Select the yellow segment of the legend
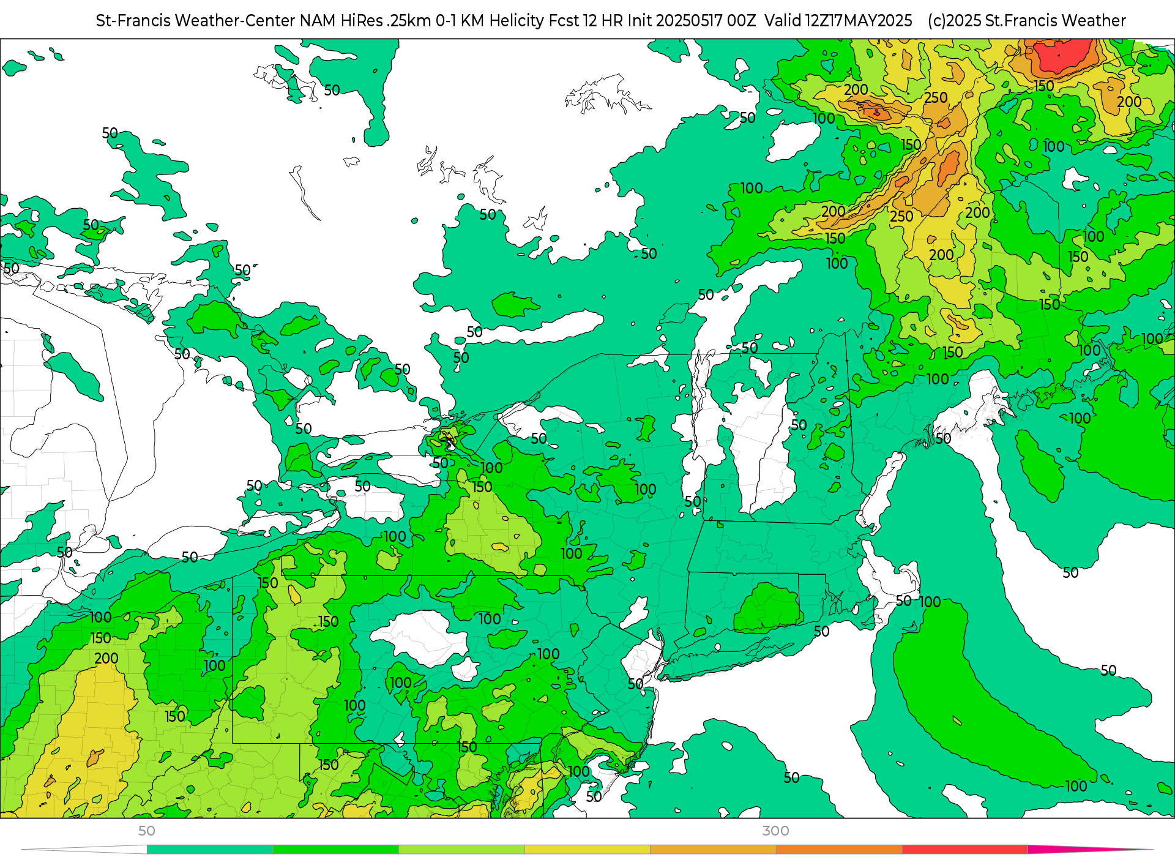Screen dimensions: 1175x857 [x=587, y=850]
